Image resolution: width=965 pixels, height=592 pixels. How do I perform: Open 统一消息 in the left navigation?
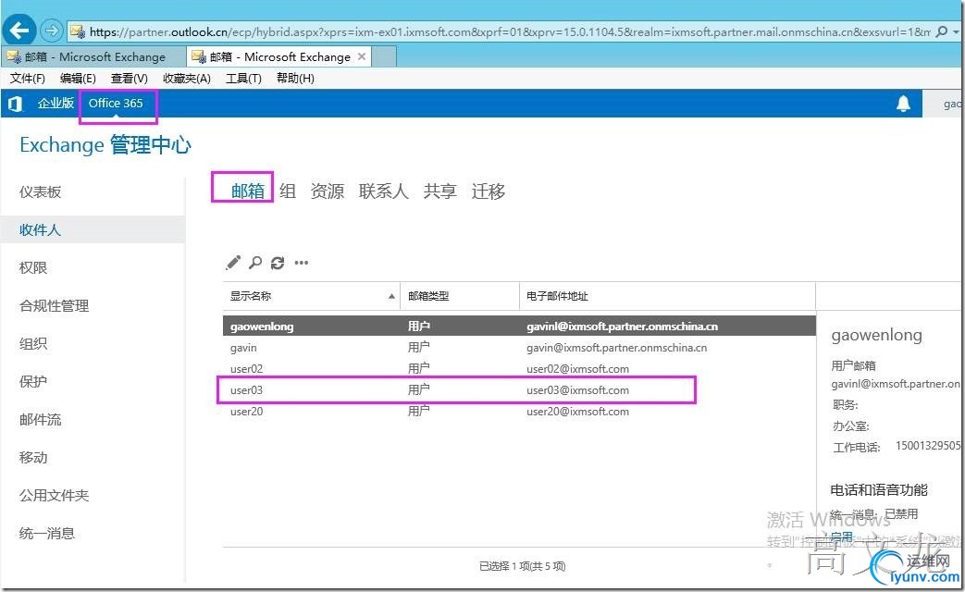click(x=47, y=534)
